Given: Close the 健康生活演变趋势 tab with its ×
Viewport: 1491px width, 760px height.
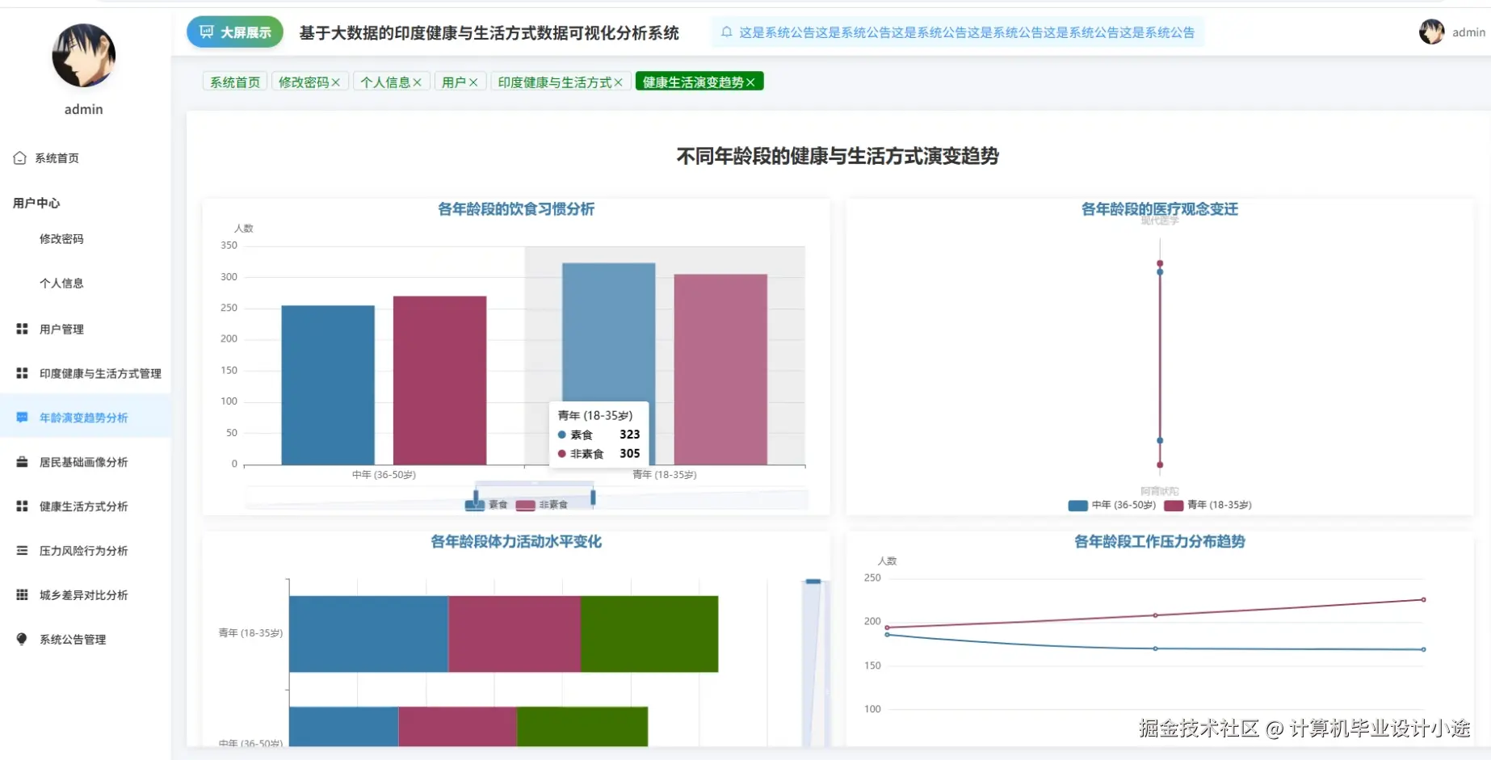Looking at the screenshot, I should [x=751, y=81].
